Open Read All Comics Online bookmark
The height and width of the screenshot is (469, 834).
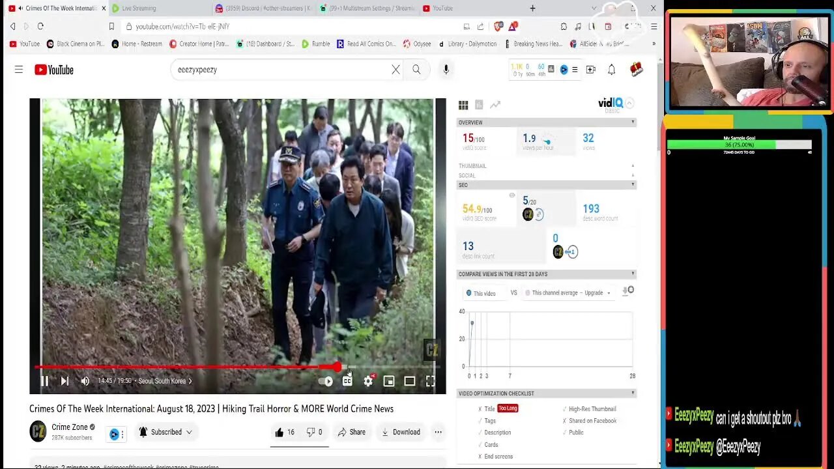(x=366, y=44)
